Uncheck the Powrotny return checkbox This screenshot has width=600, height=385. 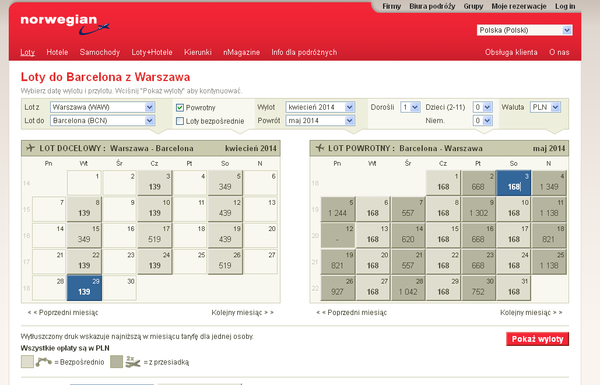click(x=180, y=107)
